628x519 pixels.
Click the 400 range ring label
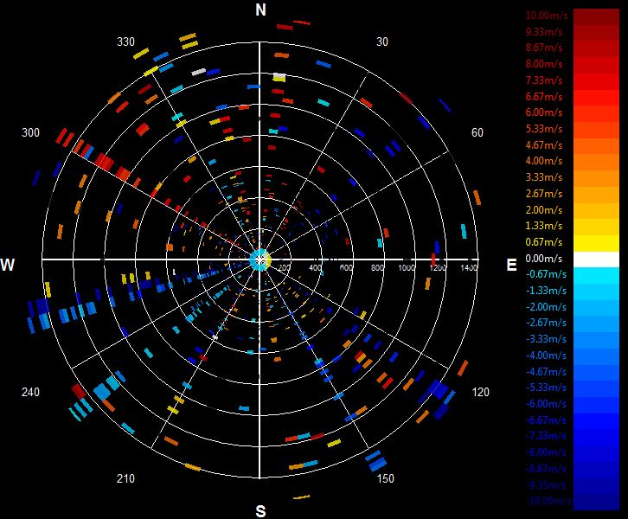(315, 267)
